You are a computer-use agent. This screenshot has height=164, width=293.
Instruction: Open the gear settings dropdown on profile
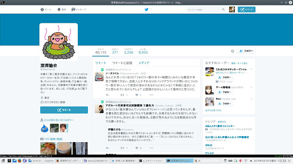coord(233,51)
